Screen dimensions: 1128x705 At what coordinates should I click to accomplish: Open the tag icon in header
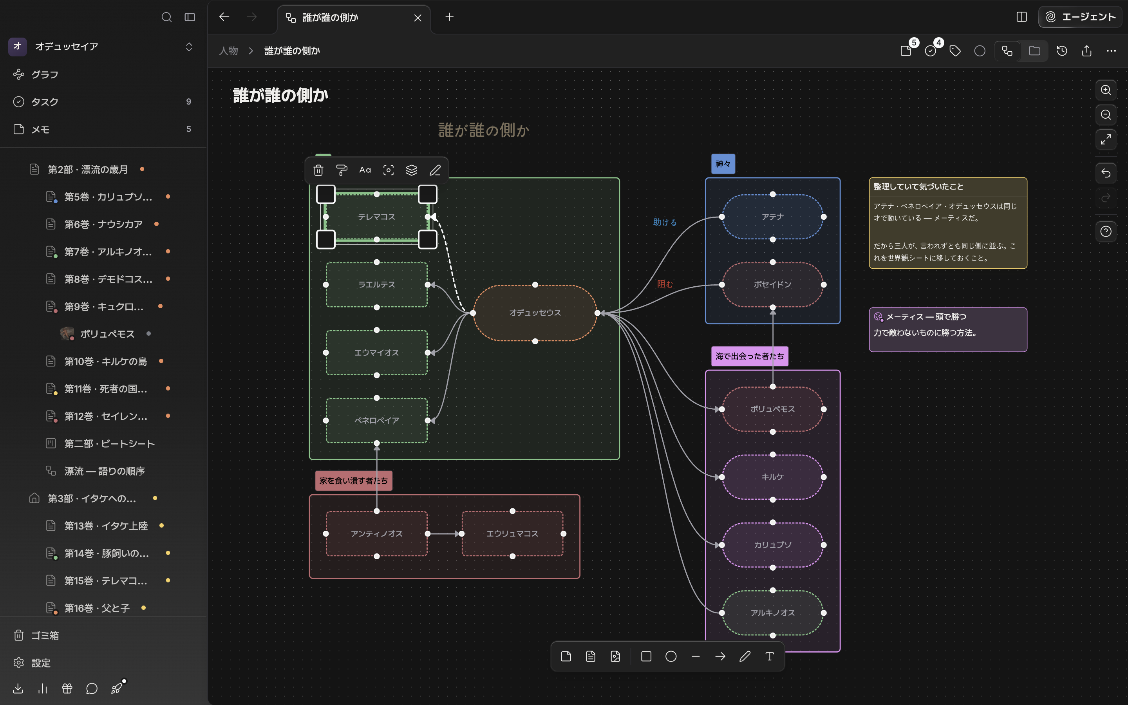tap(955, 51)
